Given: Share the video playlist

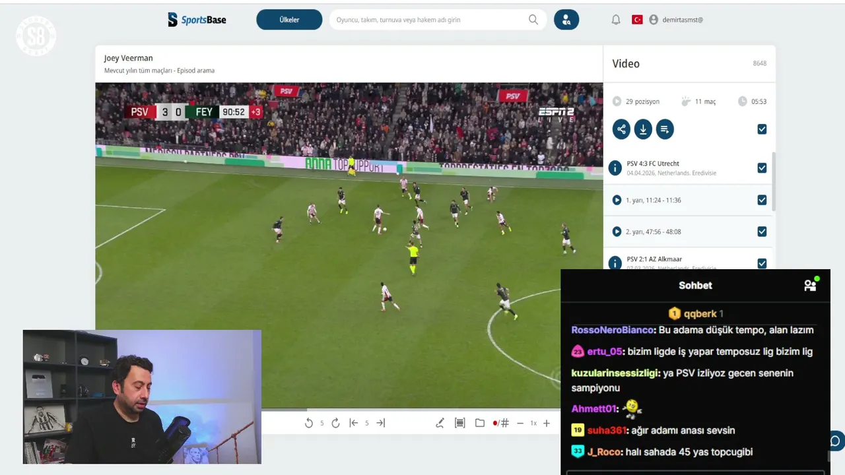Looking at the screenshot, I should click(621, 129).
